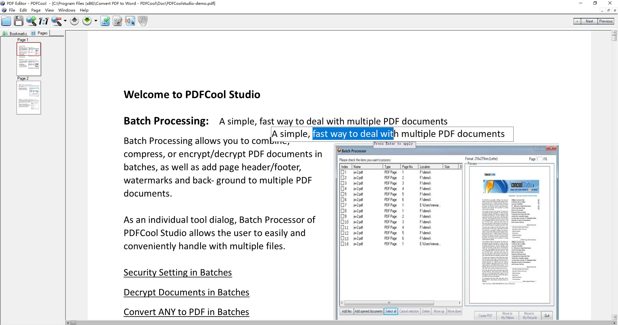Click the Batch Processor screenshot image in the document
Viewport: 618px width, 325px height.
click(x=447, y=232)
